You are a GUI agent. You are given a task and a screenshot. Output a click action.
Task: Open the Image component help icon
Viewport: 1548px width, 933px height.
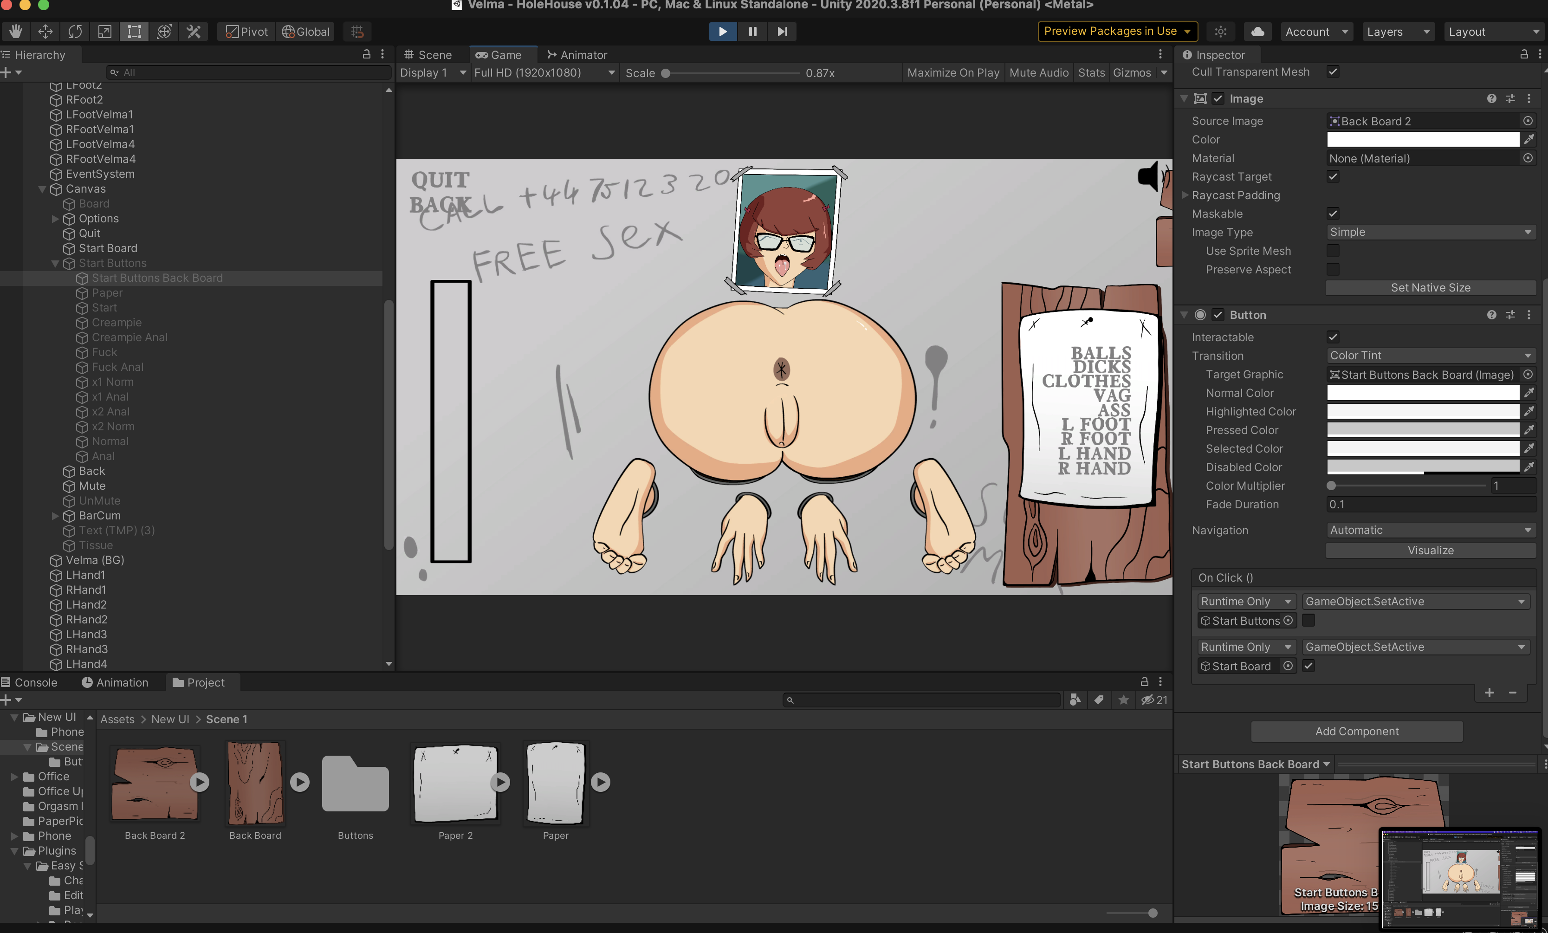tap(1491, 99)
